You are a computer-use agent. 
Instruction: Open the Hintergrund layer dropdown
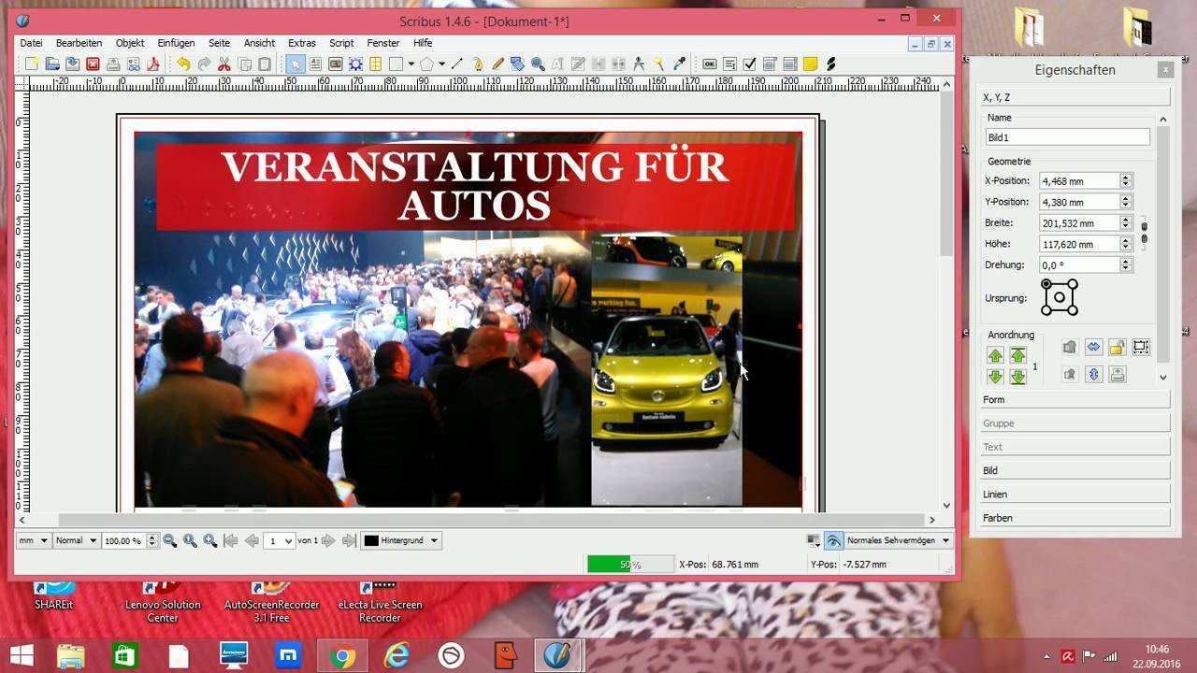tap(400, 541)
